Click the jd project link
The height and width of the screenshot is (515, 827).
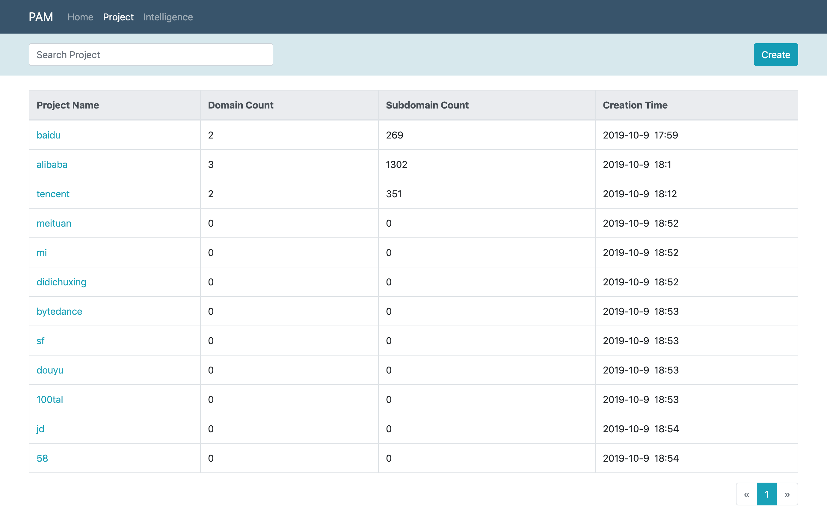click(40, 429)
